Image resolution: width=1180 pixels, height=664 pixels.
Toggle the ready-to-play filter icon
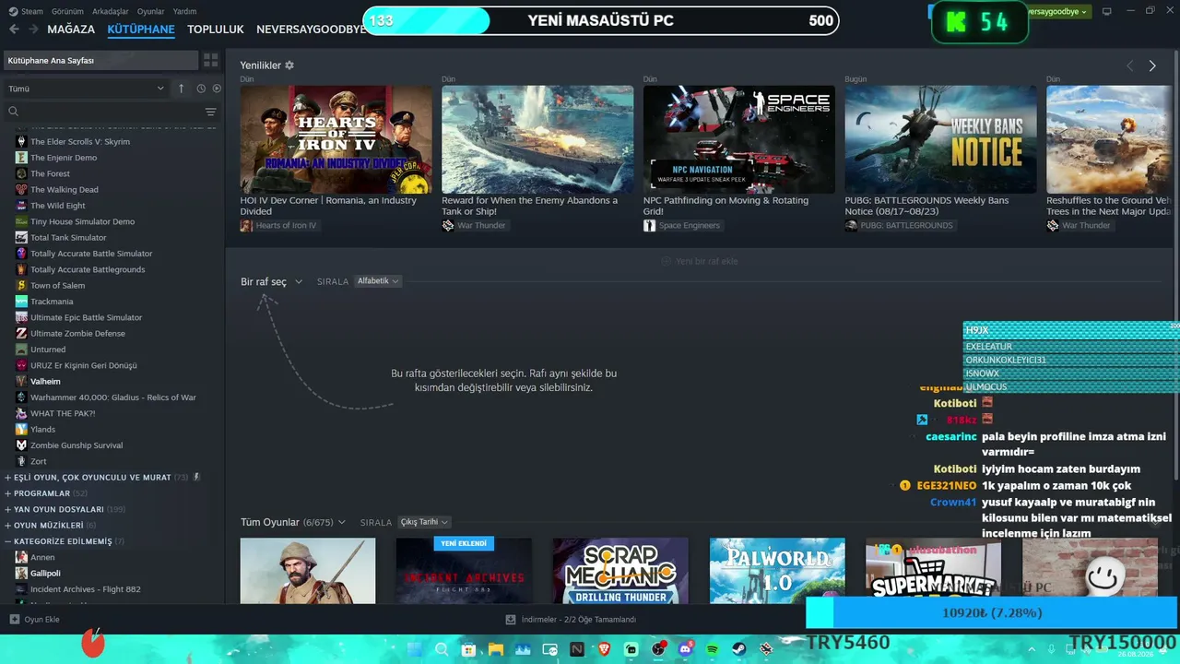217,89
